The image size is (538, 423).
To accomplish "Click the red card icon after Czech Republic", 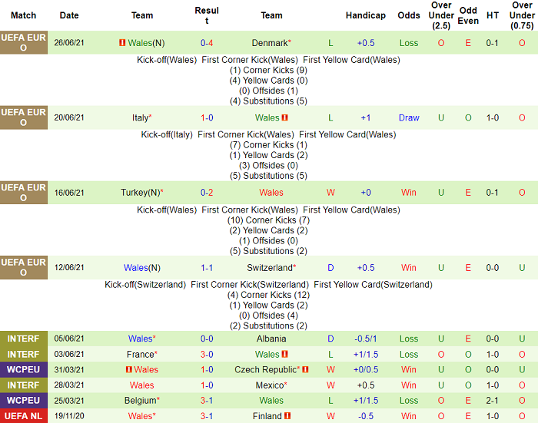I will click(305, 369).
